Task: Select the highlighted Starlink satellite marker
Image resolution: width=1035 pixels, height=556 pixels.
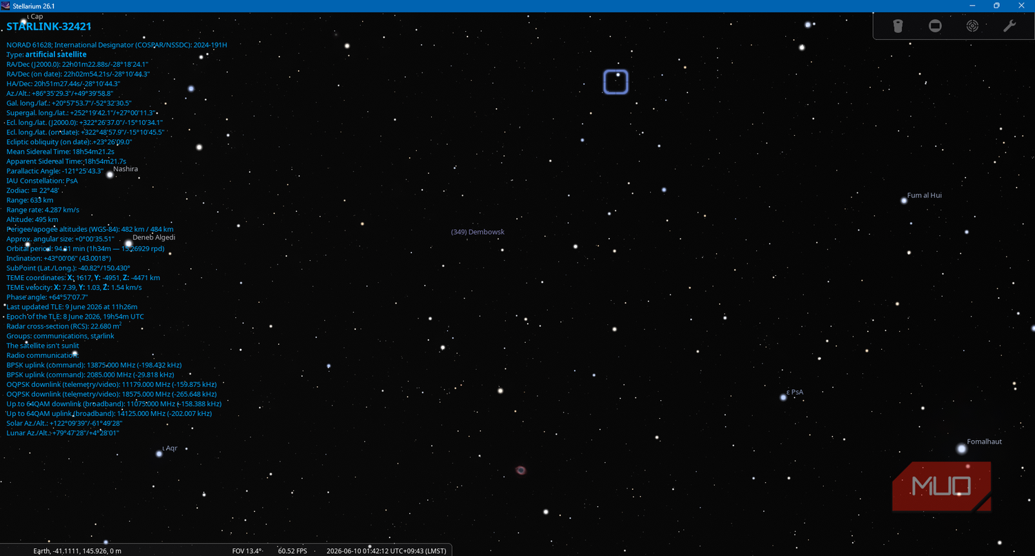Action: coord(616,81)
